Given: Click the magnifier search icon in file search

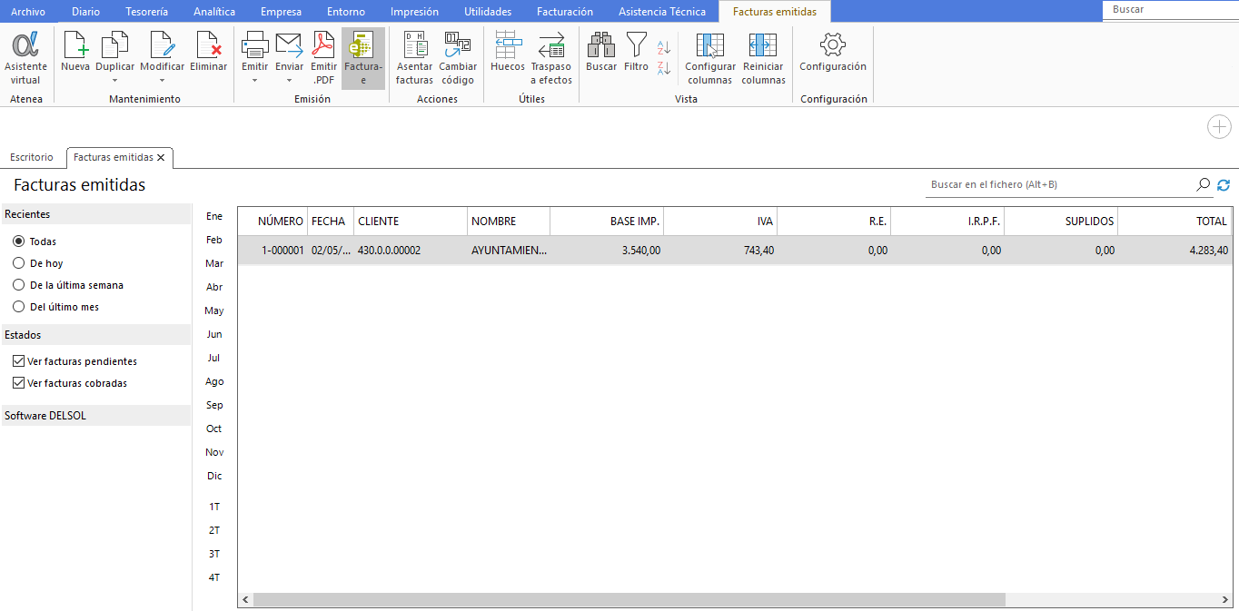Looking at the screenshot, I should [1204, 184].
